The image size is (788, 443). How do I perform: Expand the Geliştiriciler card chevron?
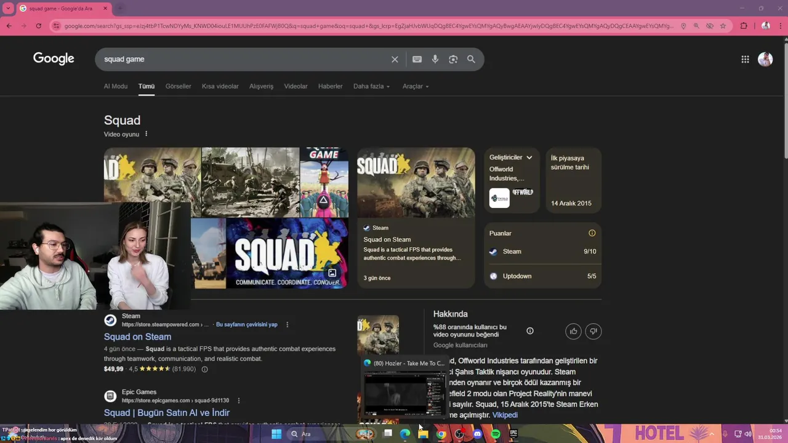coord(529,158)
